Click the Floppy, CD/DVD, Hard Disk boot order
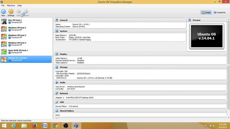 pyautogui.click(x=79, y=37)
